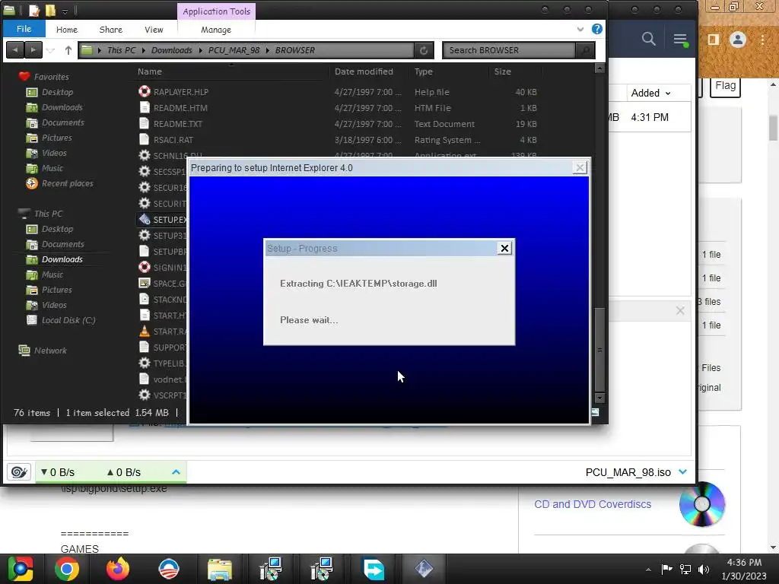Click the Explorer Back navigation arrow
Image resolution: width=779 pixels, height=584 pixels.
click(15, 50)
